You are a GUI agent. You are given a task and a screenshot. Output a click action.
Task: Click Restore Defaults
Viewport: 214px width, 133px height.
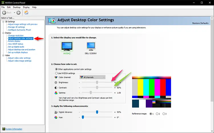(200, 23)
